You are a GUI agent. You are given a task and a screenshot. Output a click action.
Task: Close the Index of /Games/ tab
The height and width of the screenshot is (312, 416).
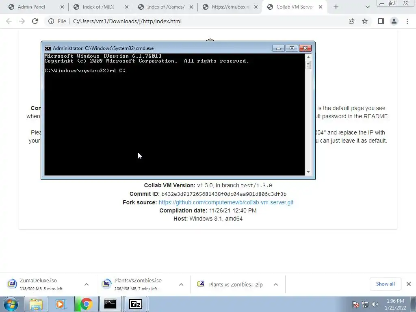(191, 7)
